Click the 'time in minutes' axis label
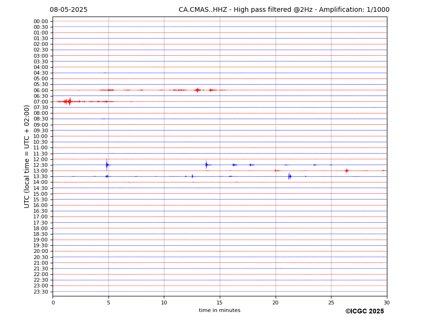The image size is (439, 329). tap(220, 310)
